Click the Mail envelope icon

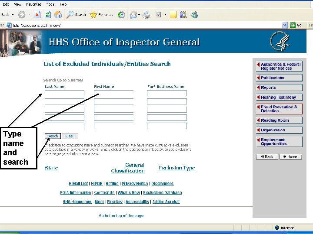133,15
